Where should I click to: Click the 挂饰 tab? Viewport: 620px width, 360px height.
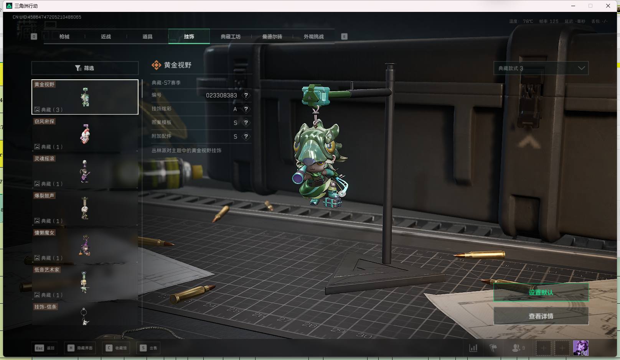(x=189, y=36)
